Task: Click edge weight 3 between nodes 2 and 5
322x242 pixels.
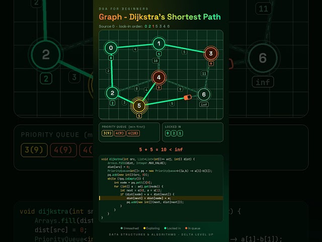Action: [x=124, y=102]
